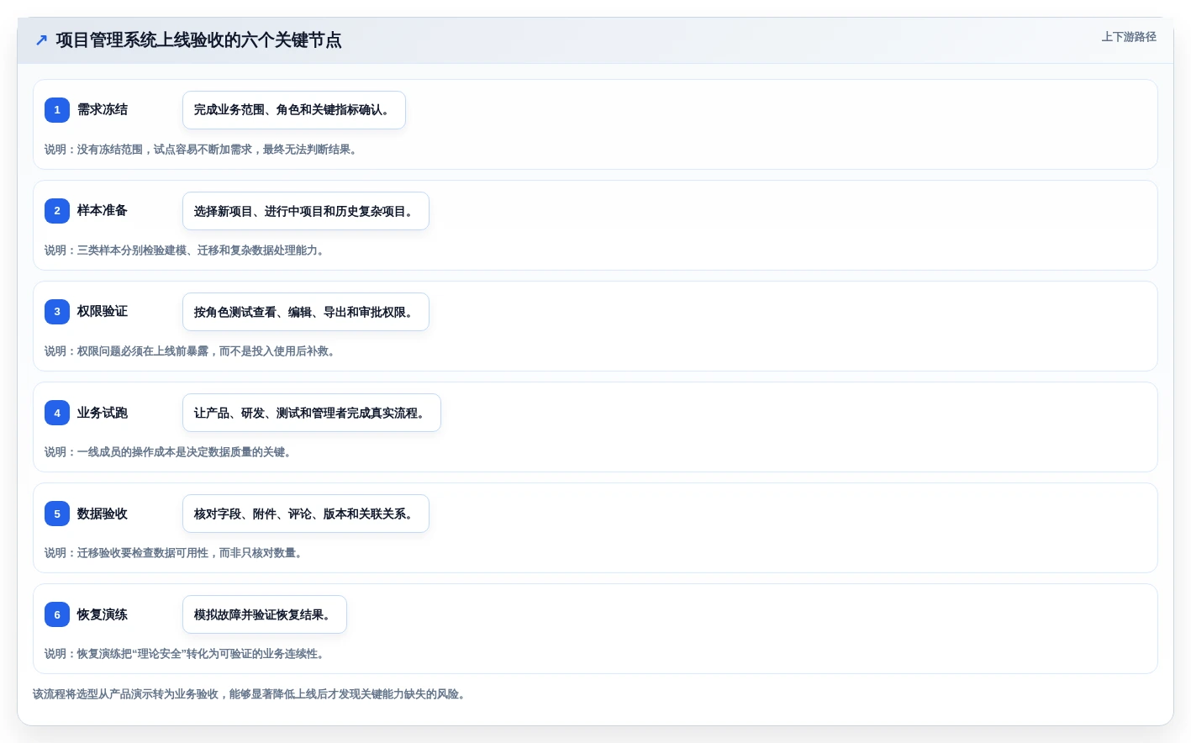The height and width of the screenshot is (743, 1191).
Task: Select the 样本准备 step label
Action: [x=103, y=210]
